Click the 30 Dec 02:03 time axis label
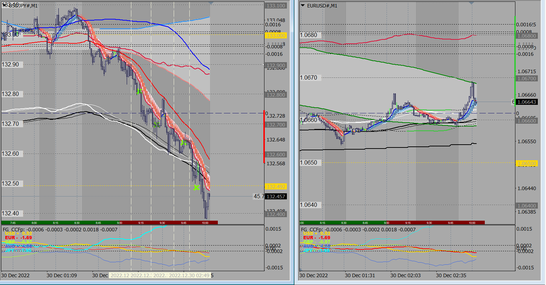Viewport: 546px width, 285px height. [x=406, y=275]
